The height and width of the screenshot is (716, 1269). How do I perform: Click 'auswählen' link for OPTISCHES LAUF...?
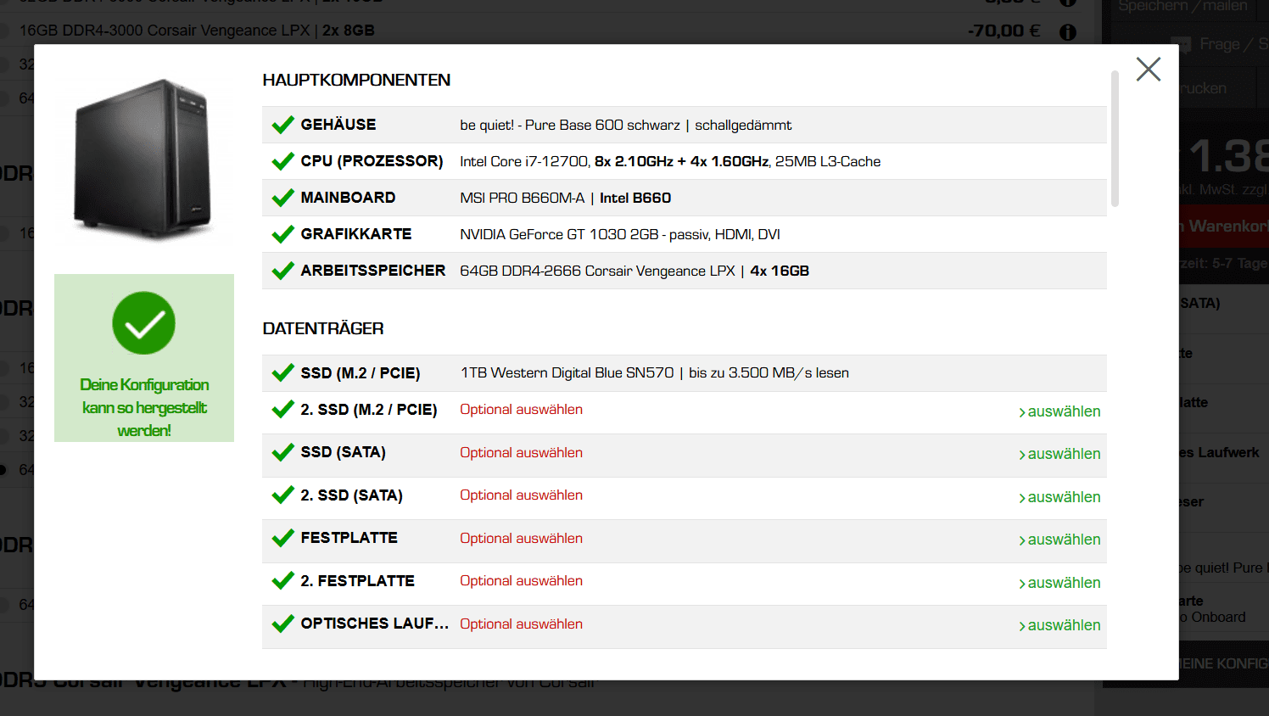point(1060,625)
